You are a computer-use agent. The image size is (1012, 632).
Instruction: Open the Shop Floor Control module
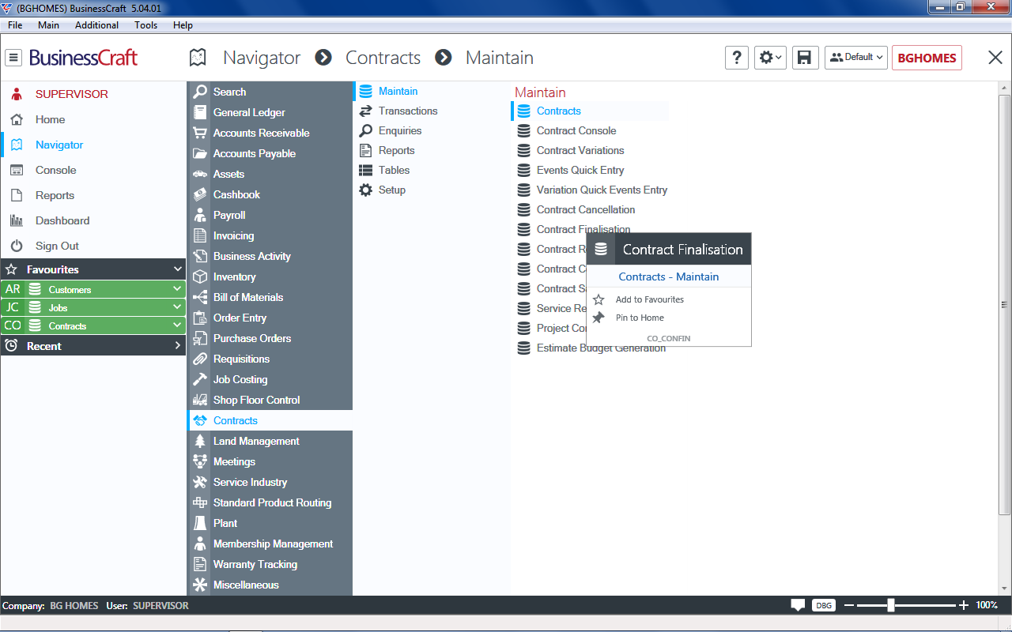270,400
